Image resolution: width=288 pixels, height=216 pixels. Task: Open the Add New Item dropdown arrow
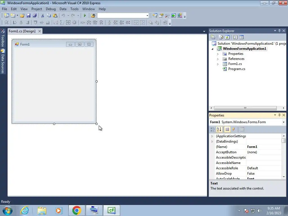point(17,16)
